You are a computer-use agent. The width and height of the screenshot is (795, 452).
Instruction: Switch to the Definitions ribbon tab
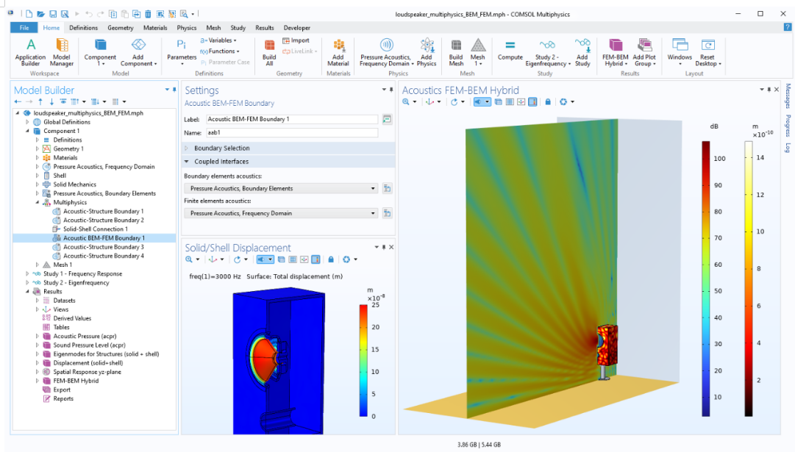(84, 28)
